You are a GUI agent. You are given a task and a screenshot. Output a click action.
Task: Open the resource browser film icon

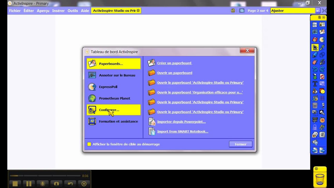(315, 98)
